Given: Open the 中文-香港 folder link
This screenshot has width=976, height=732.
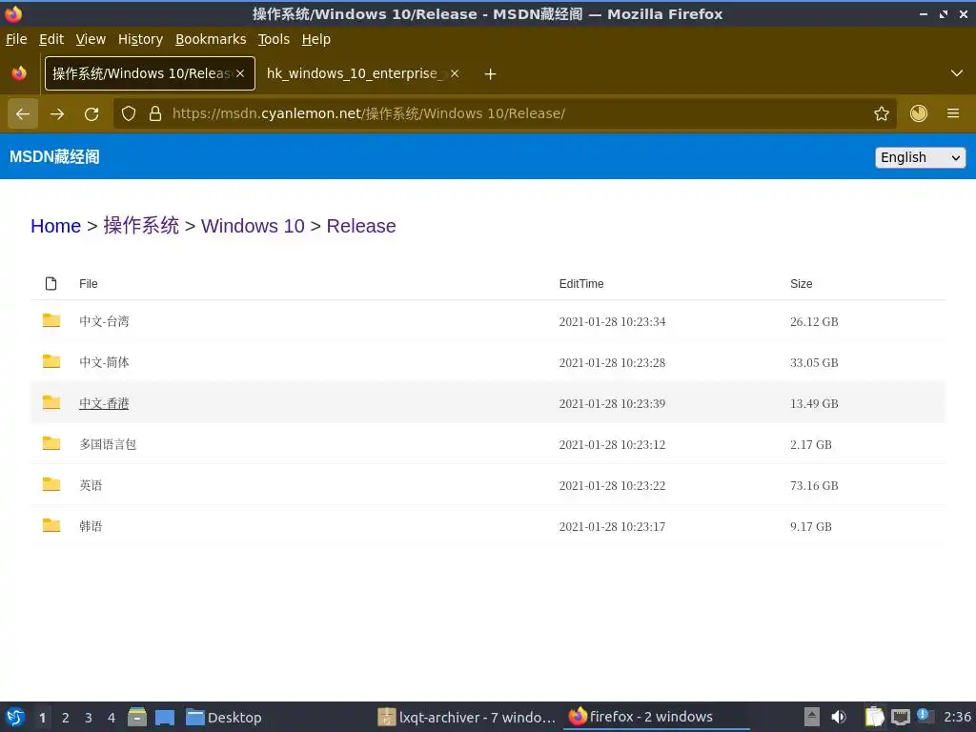Looking at the screenshot, I should (104, 403).
